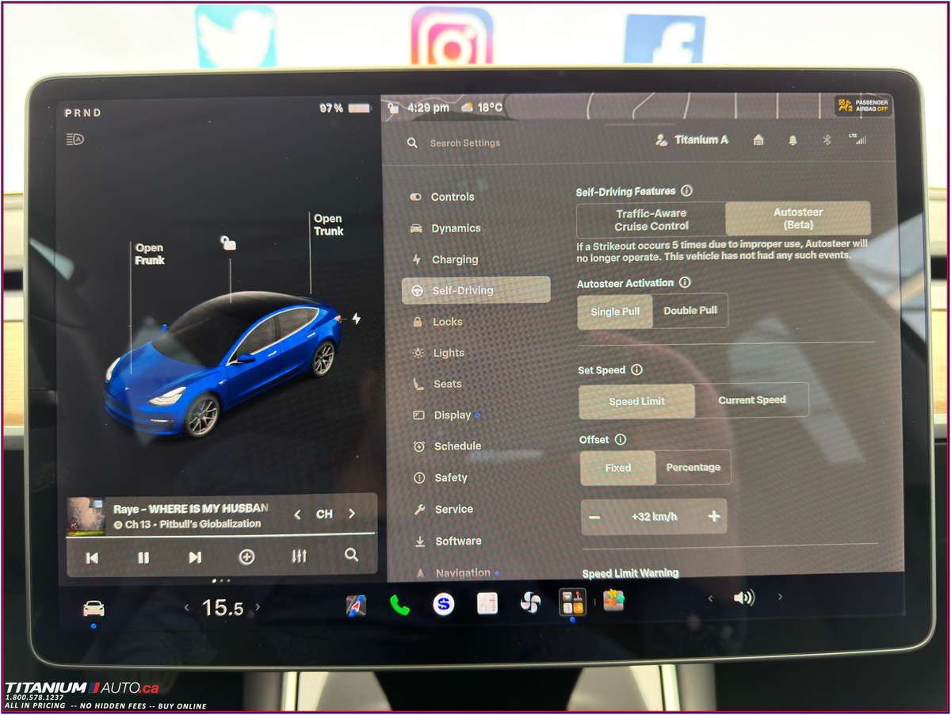Select the highlighted Self-Driving menu item
This screenshot has width=951, height=715.
pos(476,290)
